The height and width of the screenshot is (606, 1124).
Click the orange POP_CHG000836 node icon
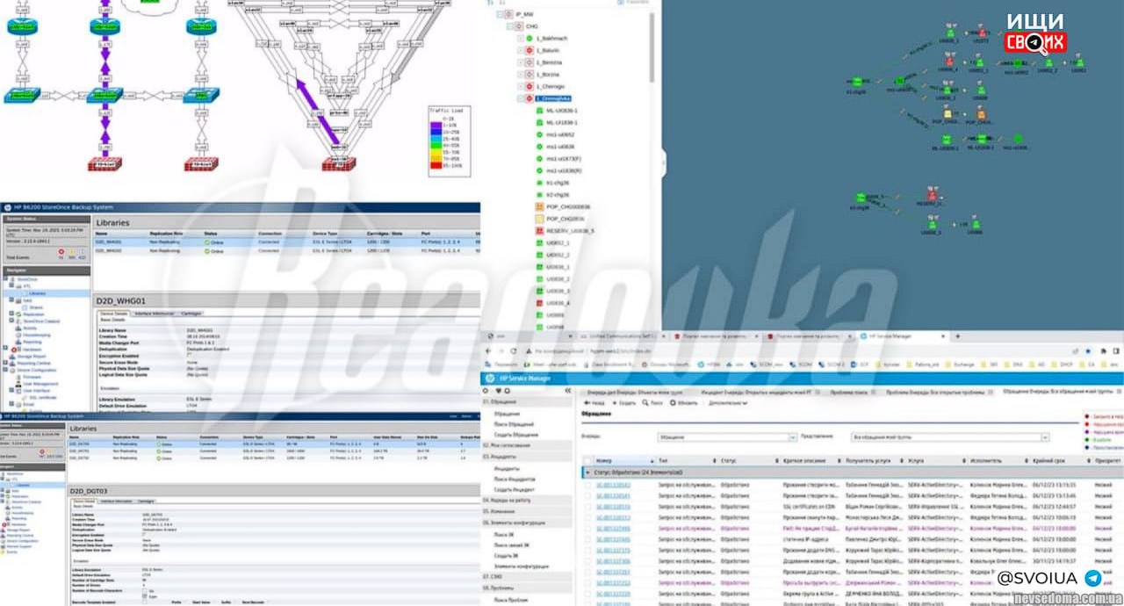pyautogui.click(x=539, y=206)
